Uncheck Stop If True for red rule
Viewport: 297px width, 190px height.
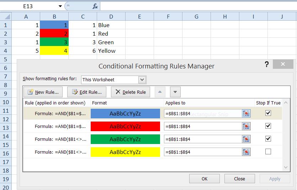[268, 126]
